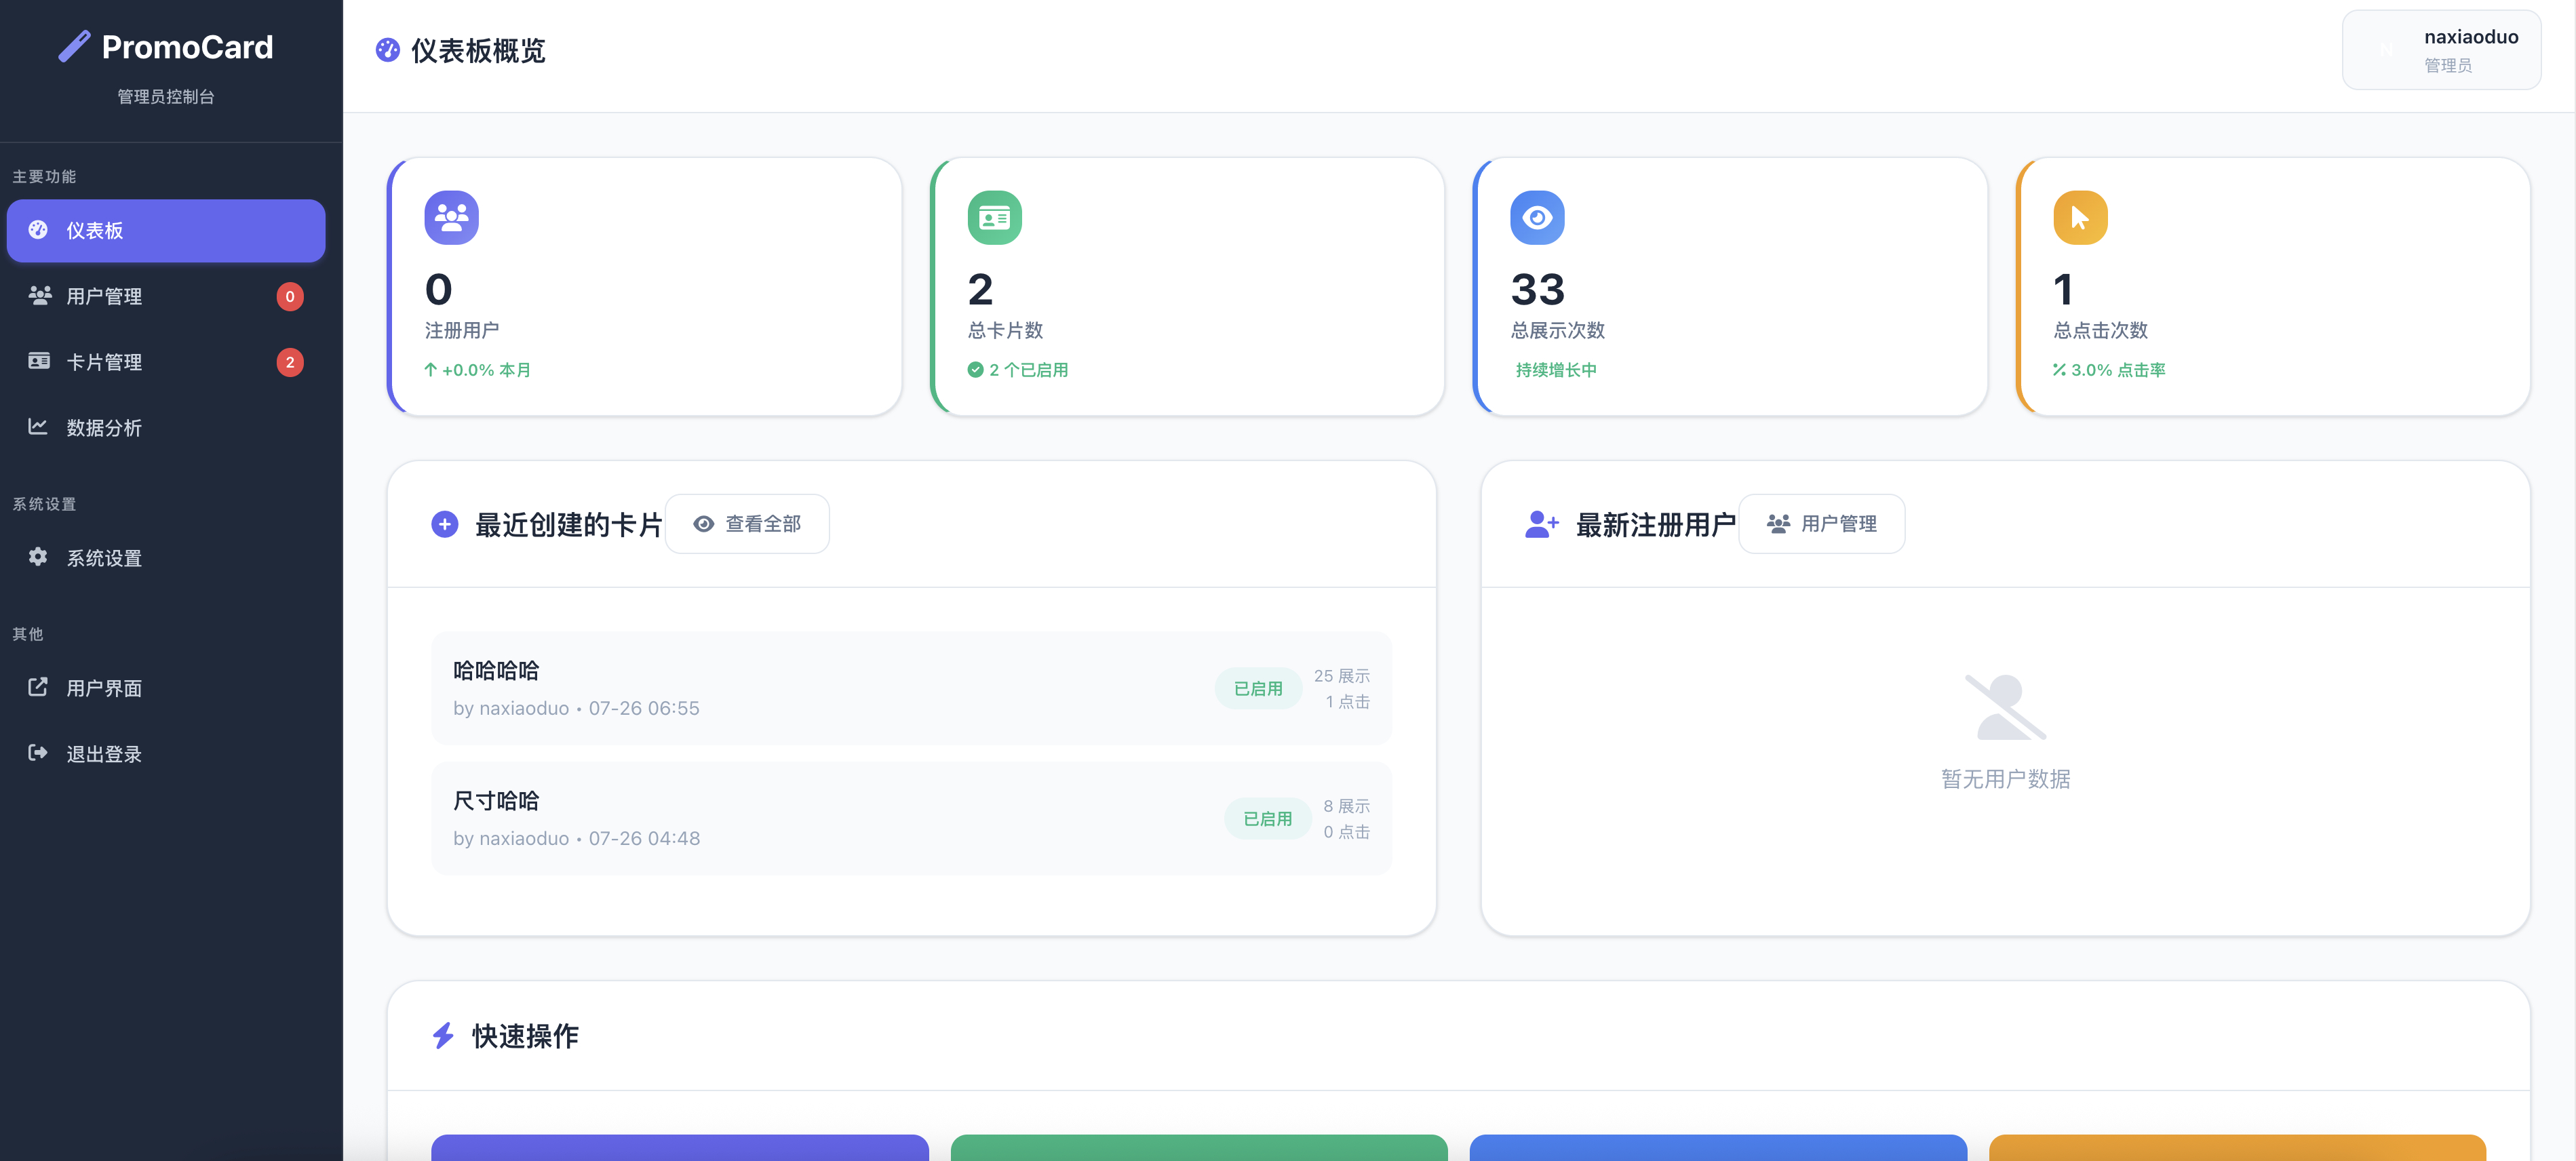
Task: Click 退出登录 to log out
Action: pos(104,754)
